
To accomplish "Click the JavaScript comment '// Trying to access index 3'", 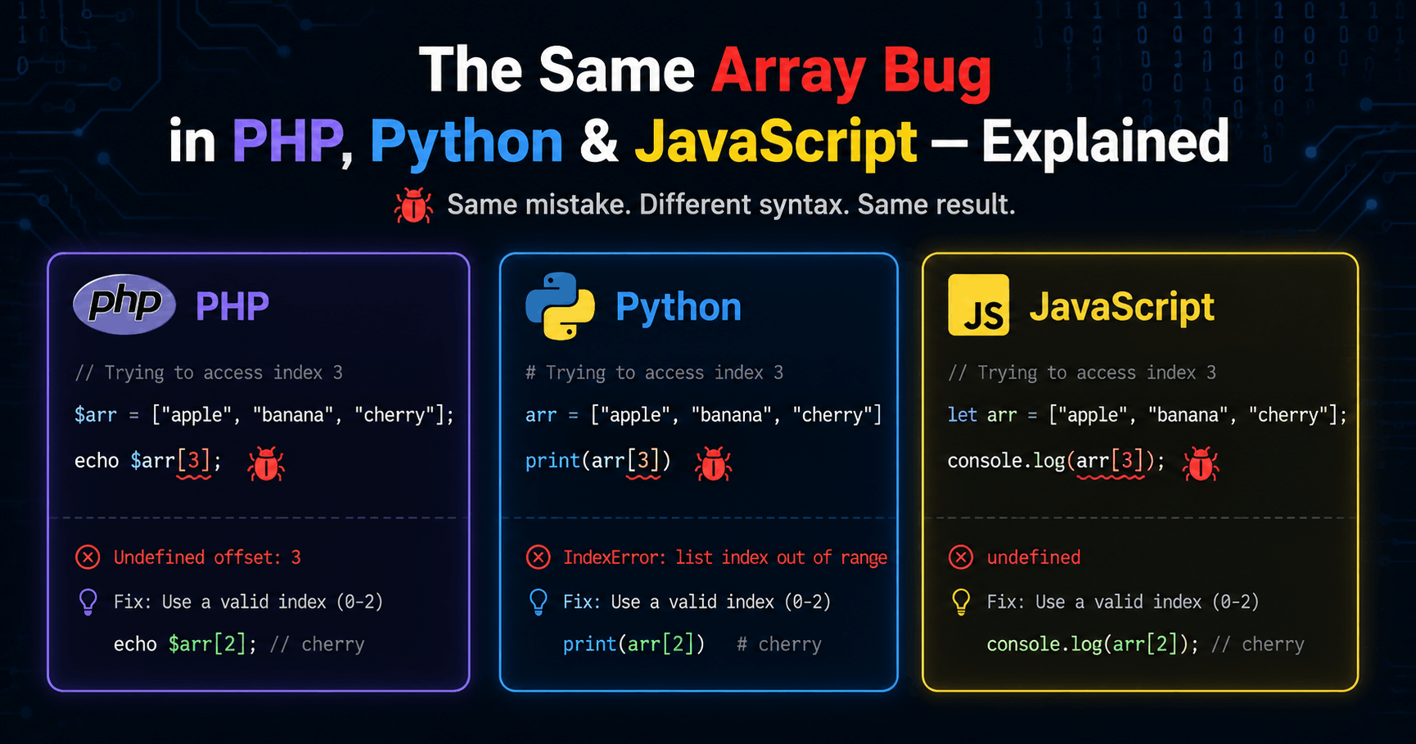I will tap(1082, 372).
